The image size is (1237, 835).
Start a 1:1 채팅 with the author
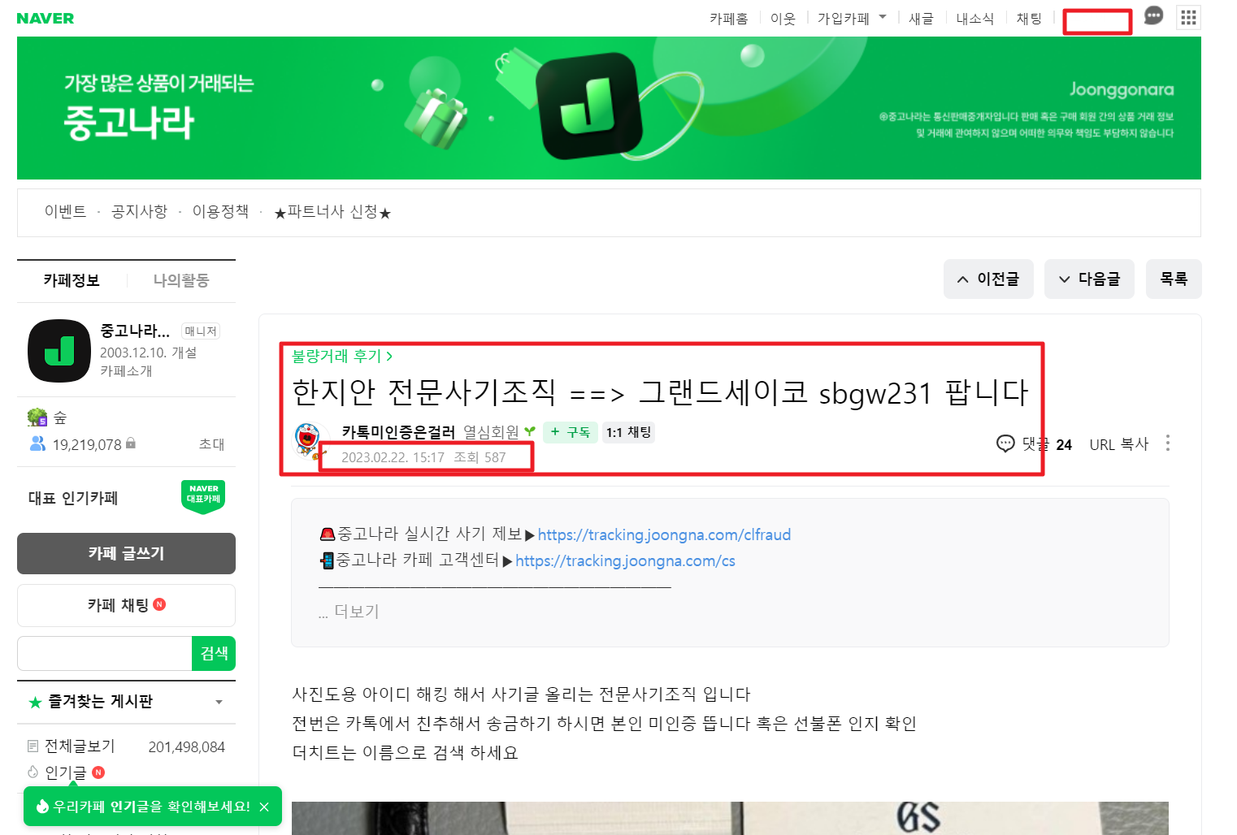point(628,432)
